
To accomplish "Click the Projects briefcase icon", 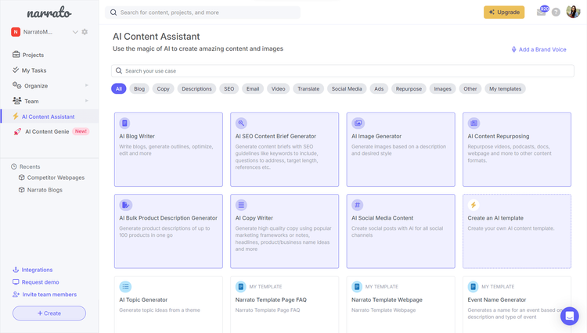I will point(16,55).
